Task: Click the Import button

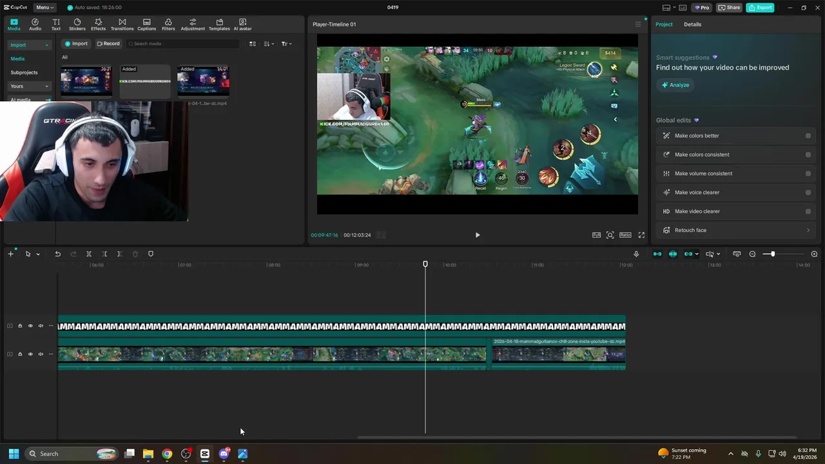Action: pyautogui.click(x=76, y=44)
